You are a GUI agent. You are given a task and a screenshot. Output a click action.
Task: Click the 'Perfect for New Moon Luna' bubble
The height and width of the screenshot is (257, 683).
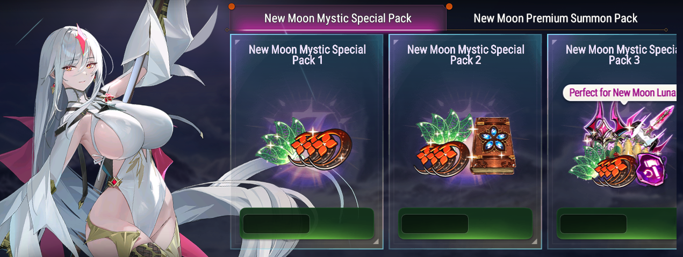(620, 93)
